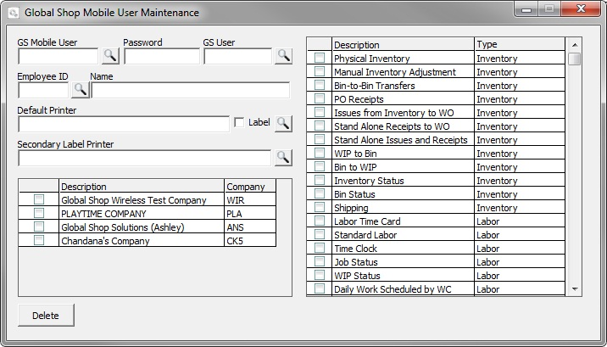Select the 'PLA' company code cell
The height and width of the screenshot is (347, 607).
[250, 214]
